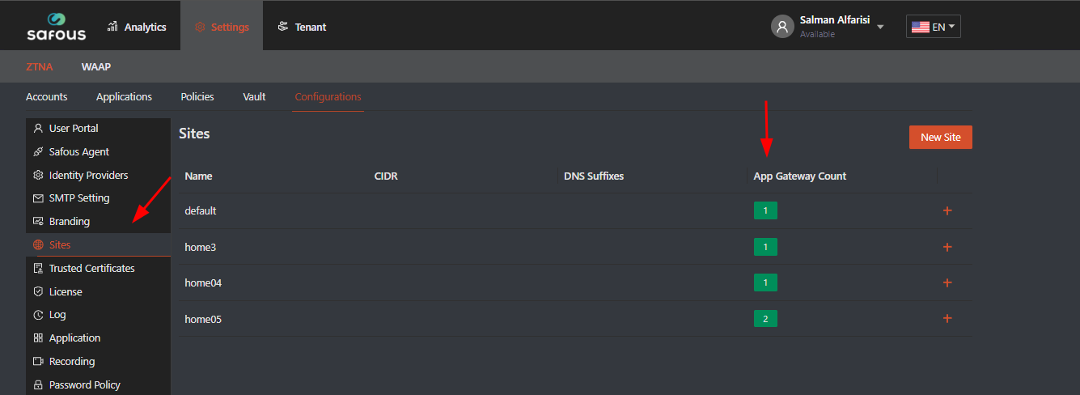Click the SMTP Setting envelope icon
Screen dimensions: 1080x395
pyautogui.click(x=38, y=198)
